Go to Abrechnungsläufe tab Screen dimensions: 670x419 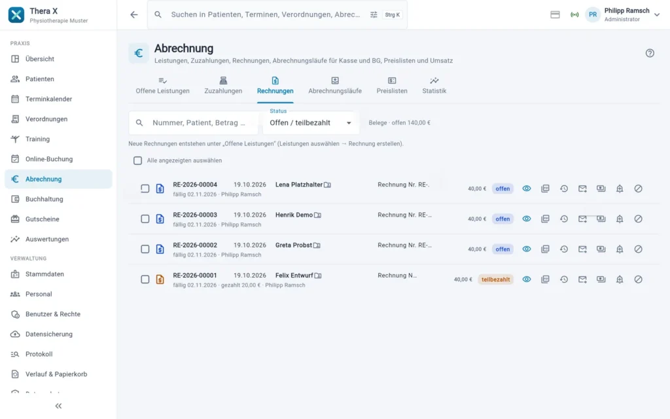coord(335,86)
